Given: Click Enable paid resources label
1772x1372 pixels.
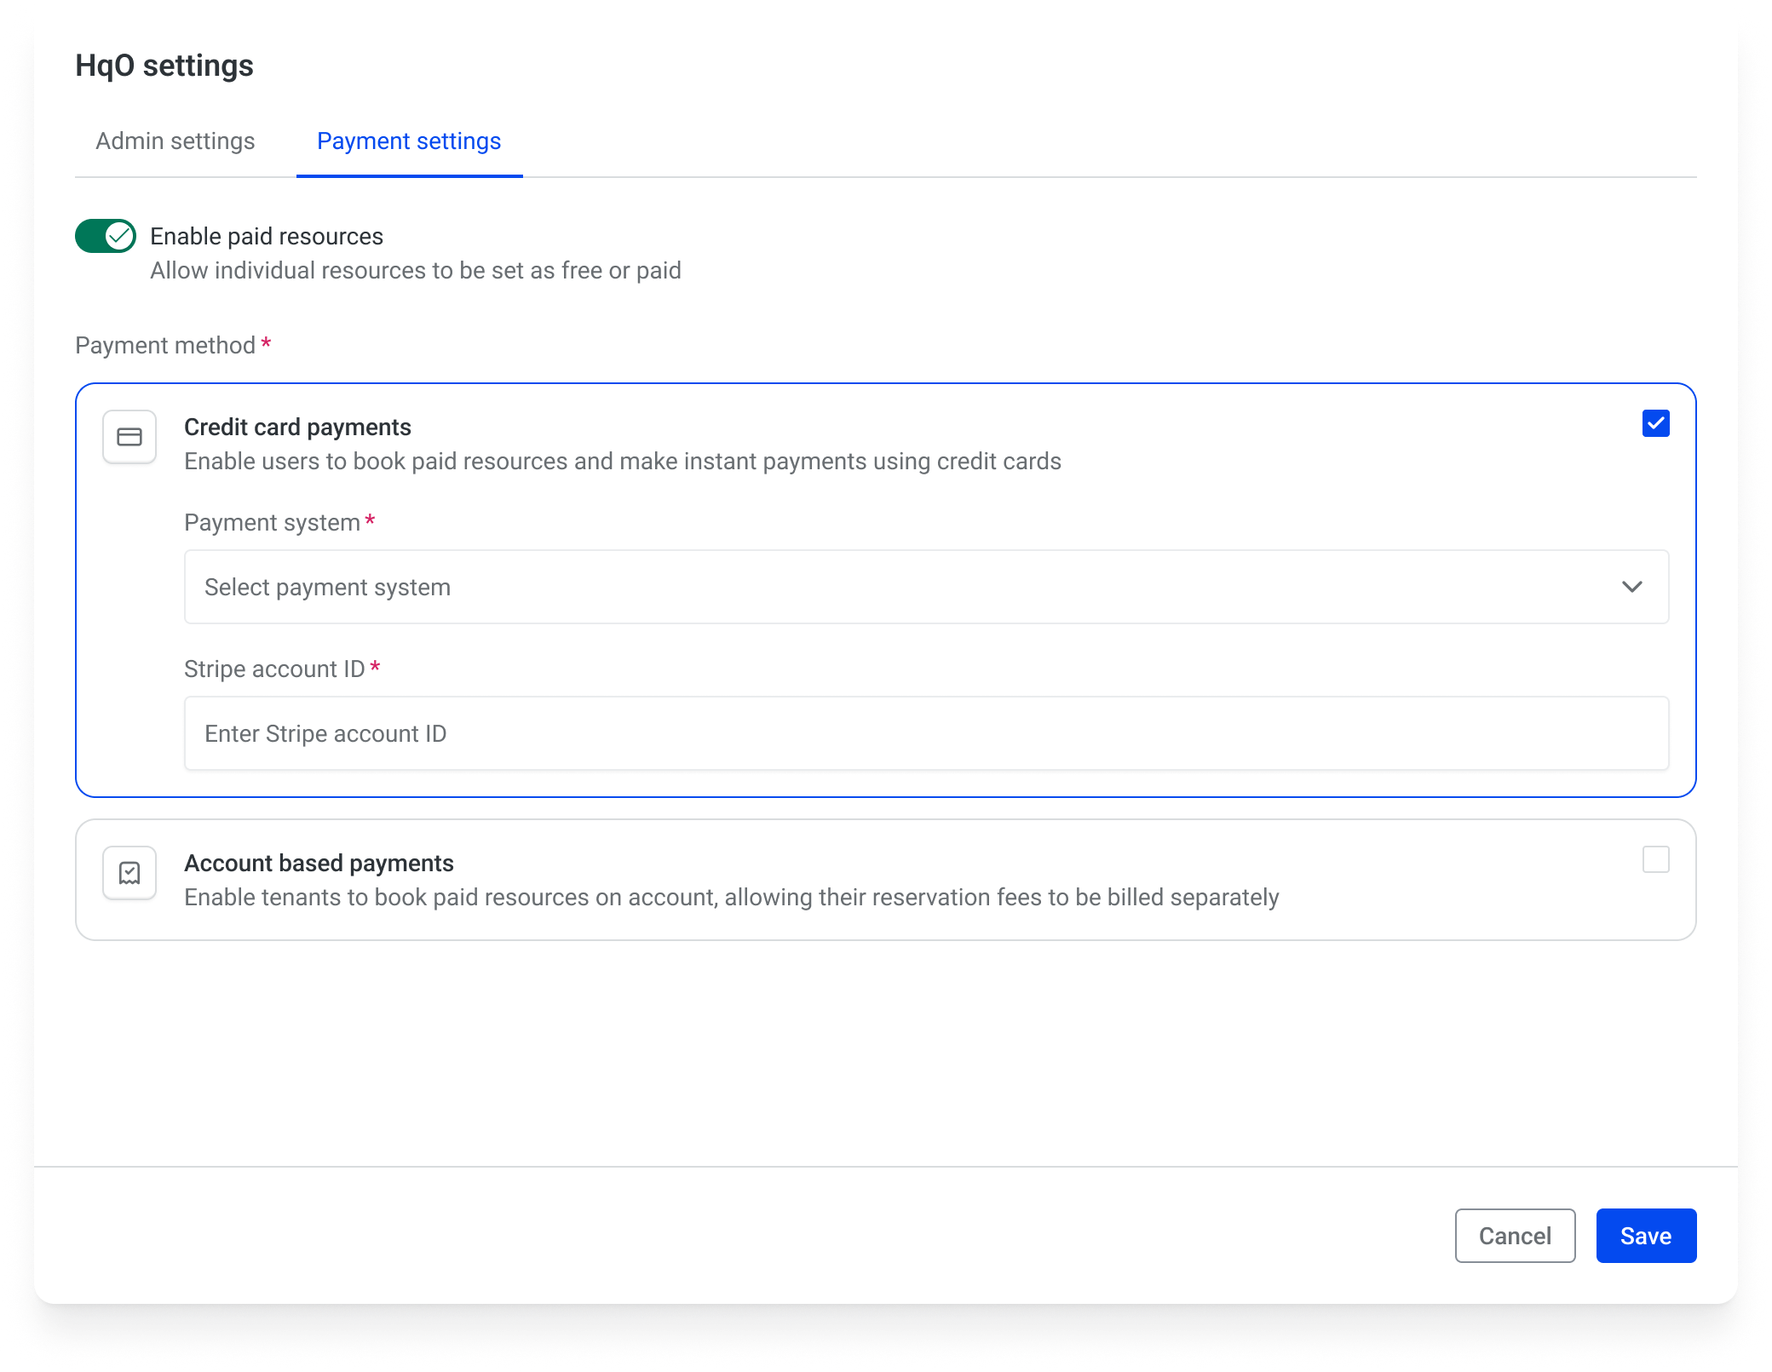Looking at the screenshot, I should pyautogui.click(x=267, y=236).
